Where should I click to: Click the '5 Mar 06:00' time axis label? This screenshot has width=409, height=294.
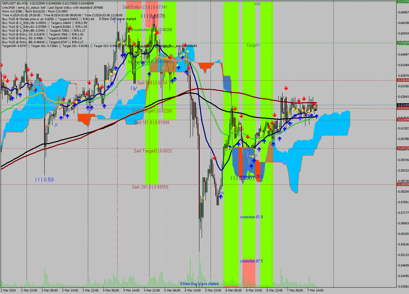click(x=172, y=290)
